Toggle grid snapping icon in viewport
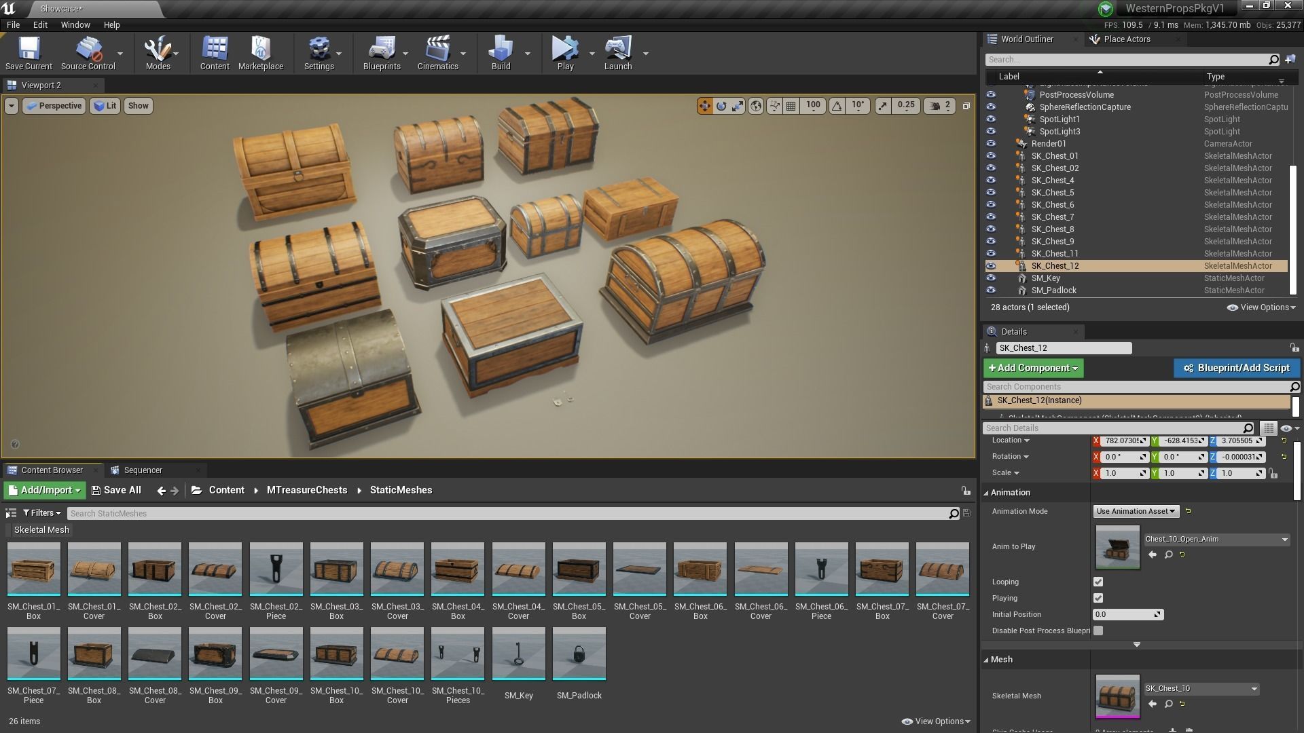 (791, 106)
